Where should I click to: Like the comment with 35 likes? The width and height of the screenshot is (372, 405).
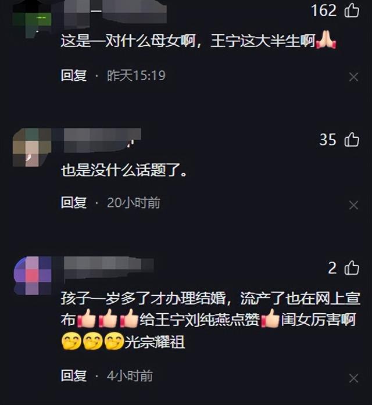352,139
